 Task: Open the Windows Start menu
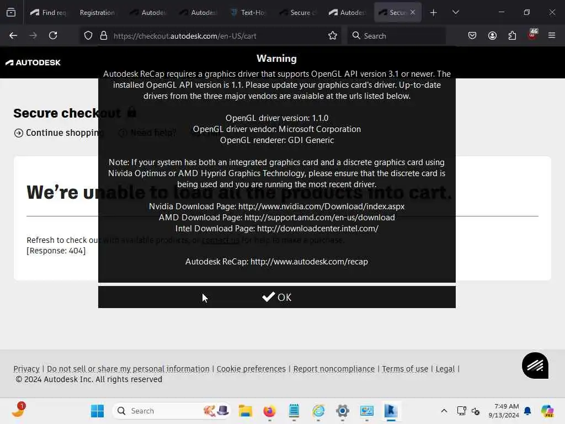[x=97, y=411]
